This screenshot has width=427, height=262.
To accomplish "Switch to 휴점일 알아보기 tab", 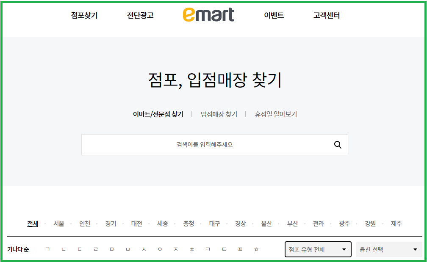I will click(276, 114).
